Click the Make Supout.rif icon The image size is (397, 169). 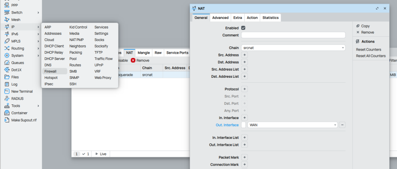pos(7,120)
